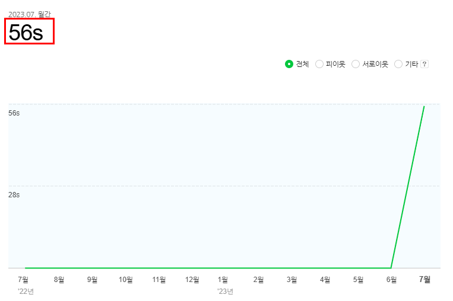Click the 3월 month axis label

coord(292,280)
